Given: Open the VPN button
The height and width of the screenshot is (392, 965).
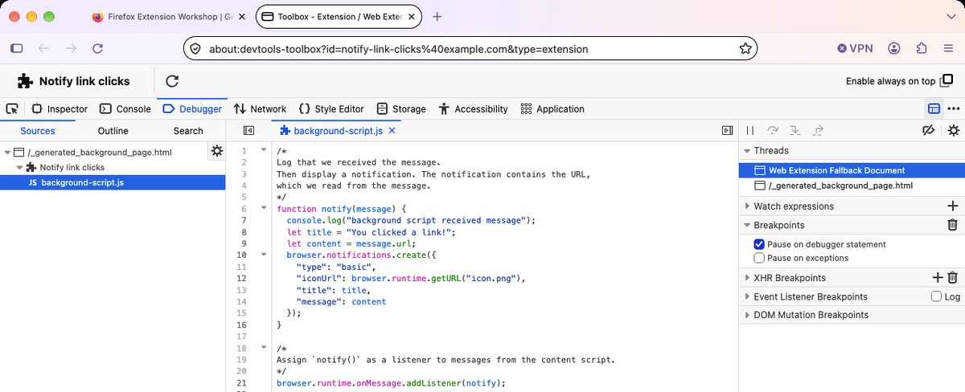Looking at the screenshot, I should (x=854, y=48).
